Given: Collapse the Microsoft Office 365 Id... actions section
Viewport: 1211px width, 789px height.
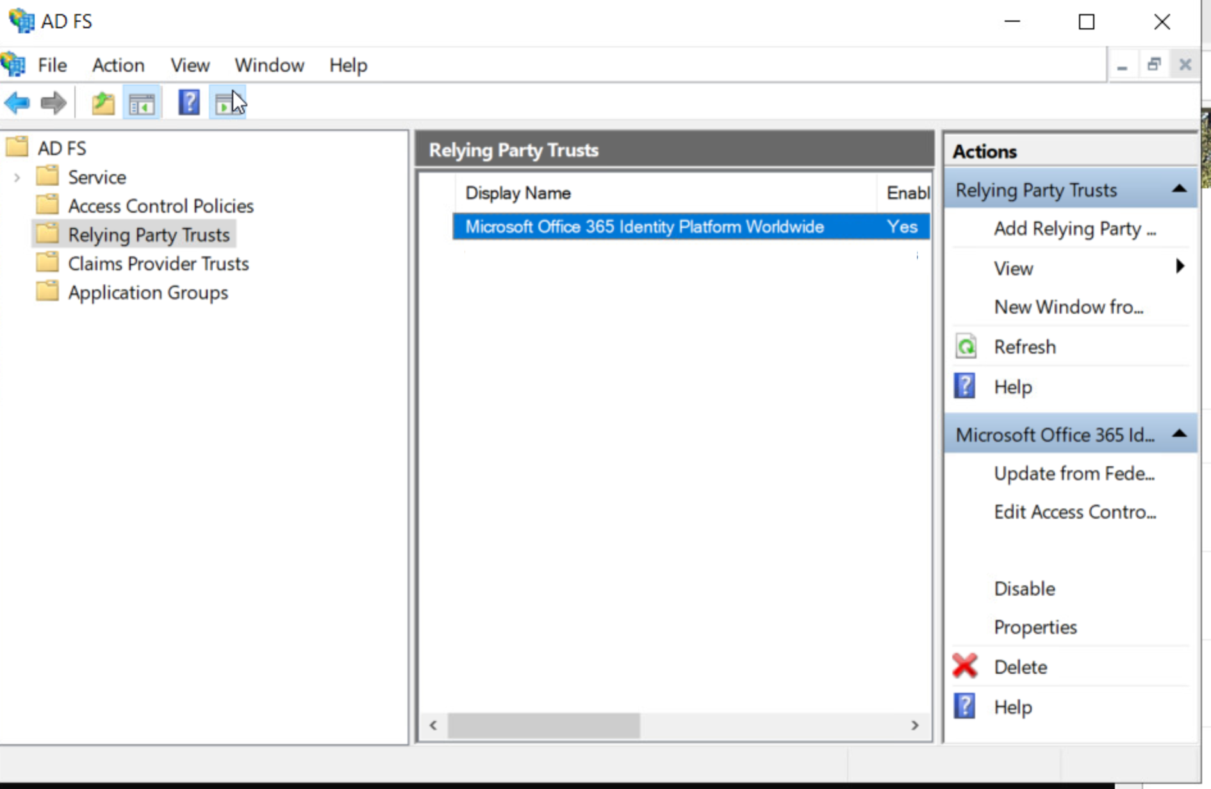Looking at the screenshot, I should click(x=1179, y=434).
